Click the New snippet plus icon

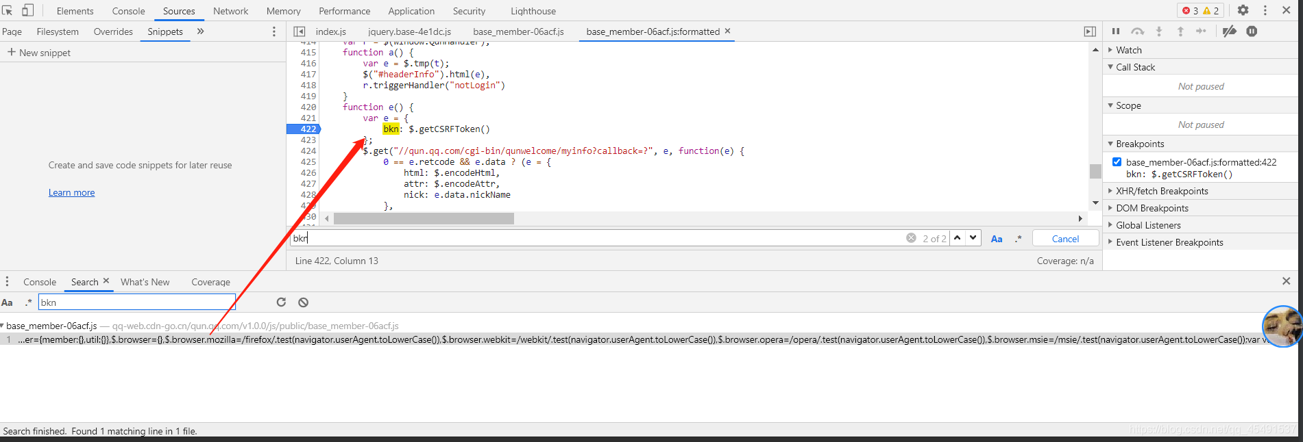11,52
